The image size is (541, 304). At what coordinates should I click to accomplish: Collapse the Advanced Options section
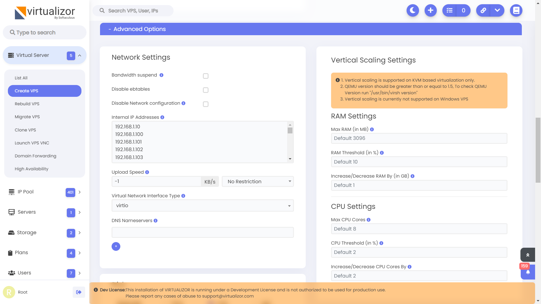click(x=311, y=29)
